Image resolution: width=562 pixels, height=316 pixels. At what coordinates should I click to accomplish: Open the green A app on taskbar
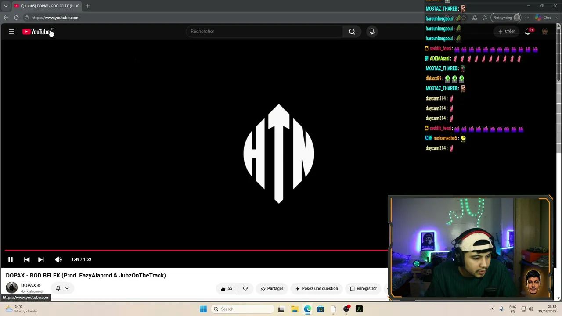click(x=359, y=309)
